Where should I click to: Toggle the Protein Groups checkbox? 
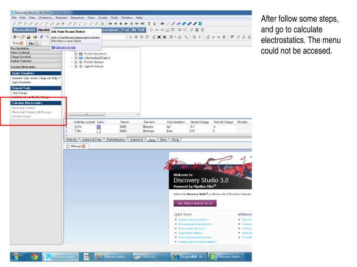tap(76, 62)
